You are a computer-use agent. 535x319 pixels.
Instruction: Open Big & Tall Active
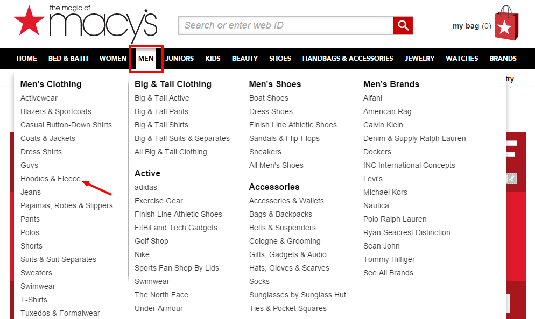coord(161,98)
